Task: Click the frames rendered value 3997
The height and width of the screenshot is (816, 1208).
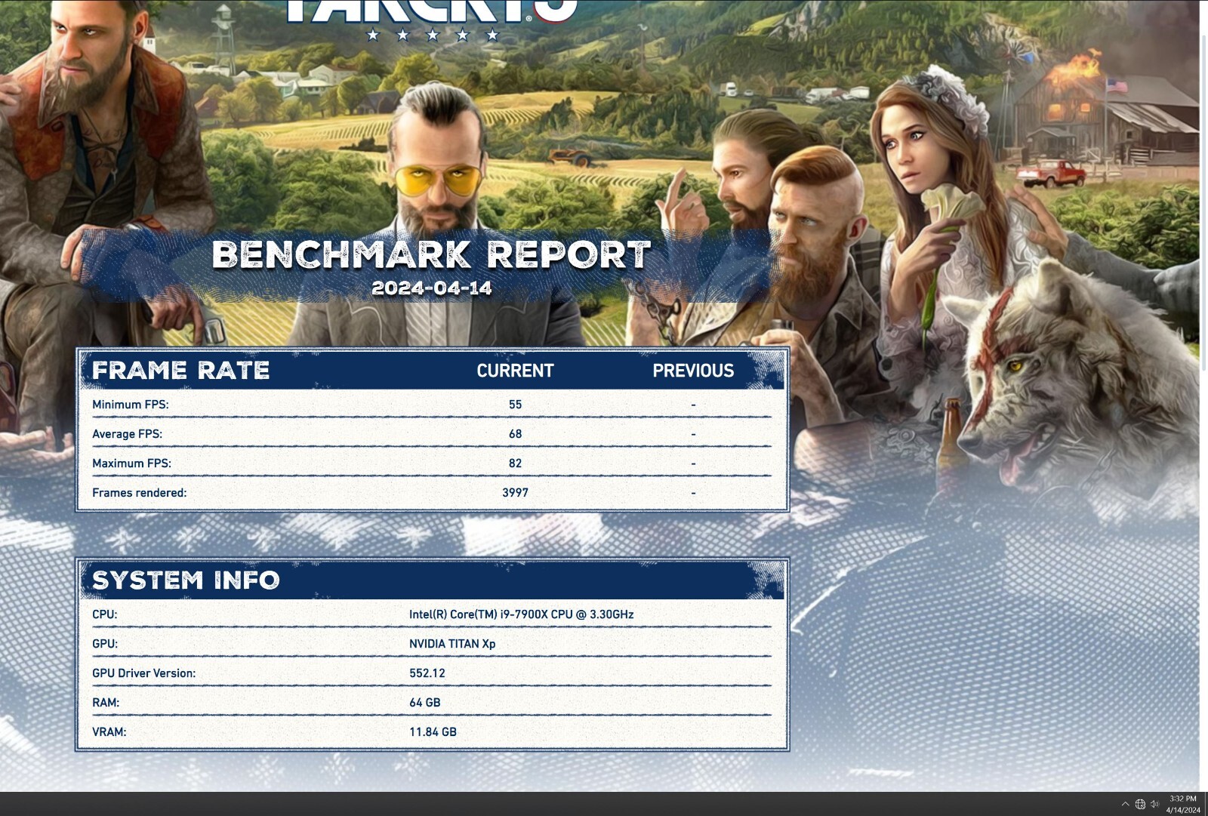Action: click(515, 493)
